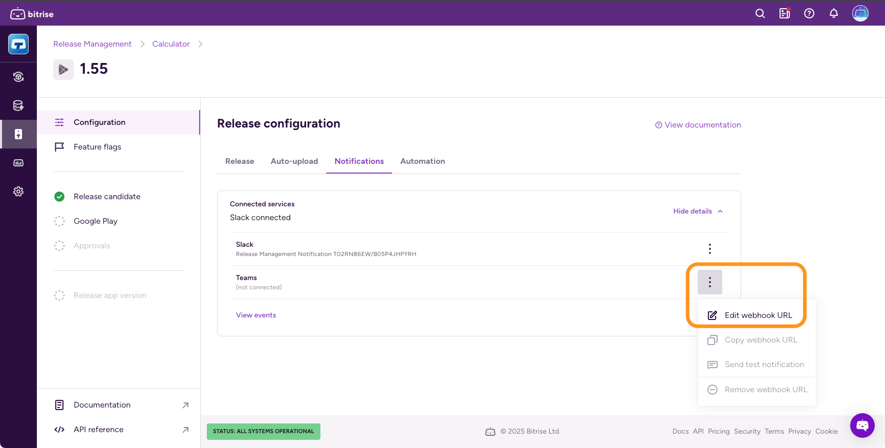Open the dashboard monitor icon in sidebar
Image resolution: width=885 pixels, height=448 pixels.
coord(18,163)
